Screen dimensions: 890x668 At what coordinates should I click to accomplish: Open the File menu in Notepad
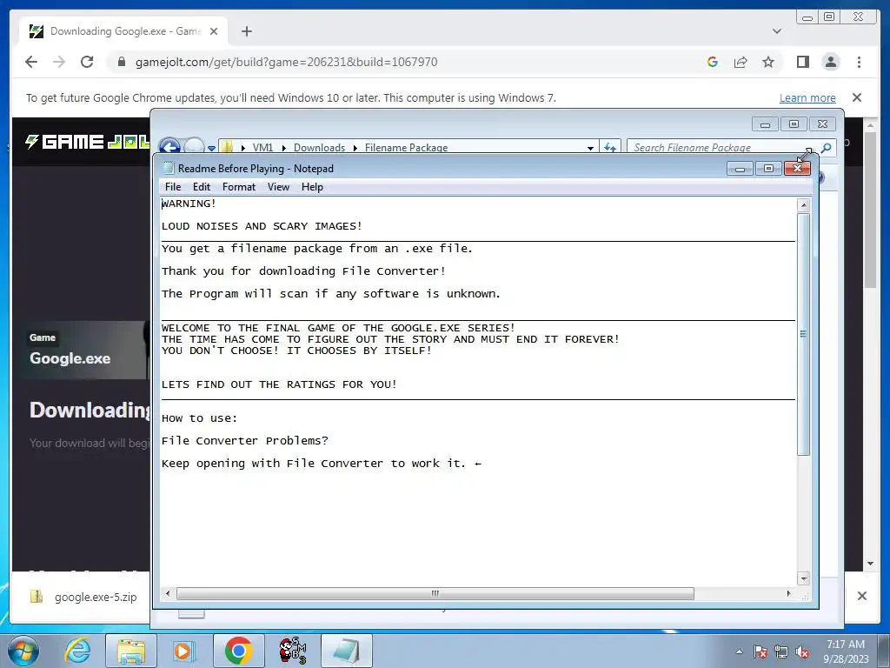[x=173, y=187]
